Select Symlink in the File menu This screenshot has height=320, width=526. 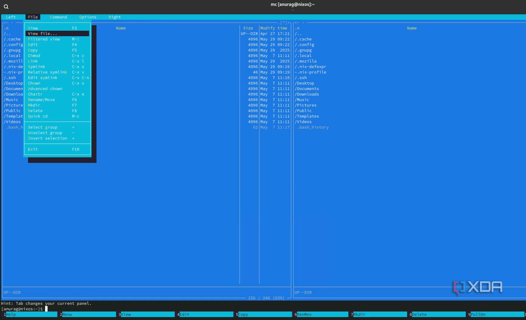coord(57,67)
